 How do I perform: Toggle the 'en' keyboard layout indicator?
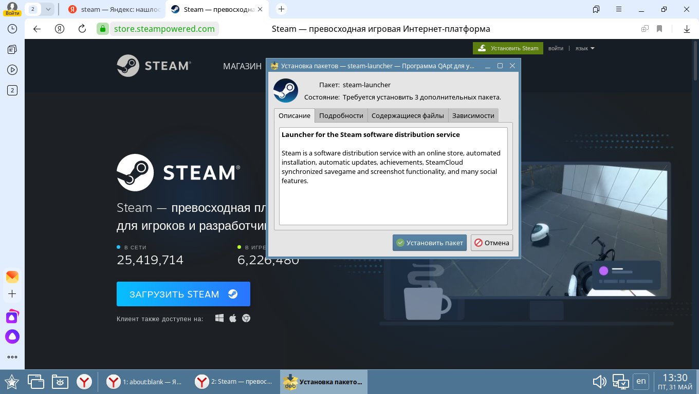[x=641, y=381]
